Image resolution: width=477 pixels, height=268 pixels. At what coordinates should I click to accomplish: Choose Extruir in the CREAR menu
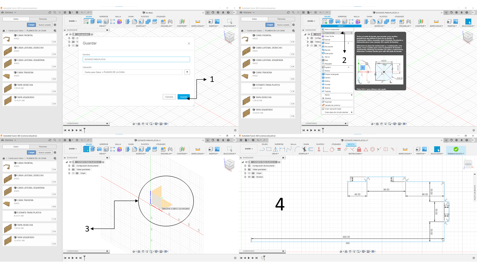click(337, 43)
